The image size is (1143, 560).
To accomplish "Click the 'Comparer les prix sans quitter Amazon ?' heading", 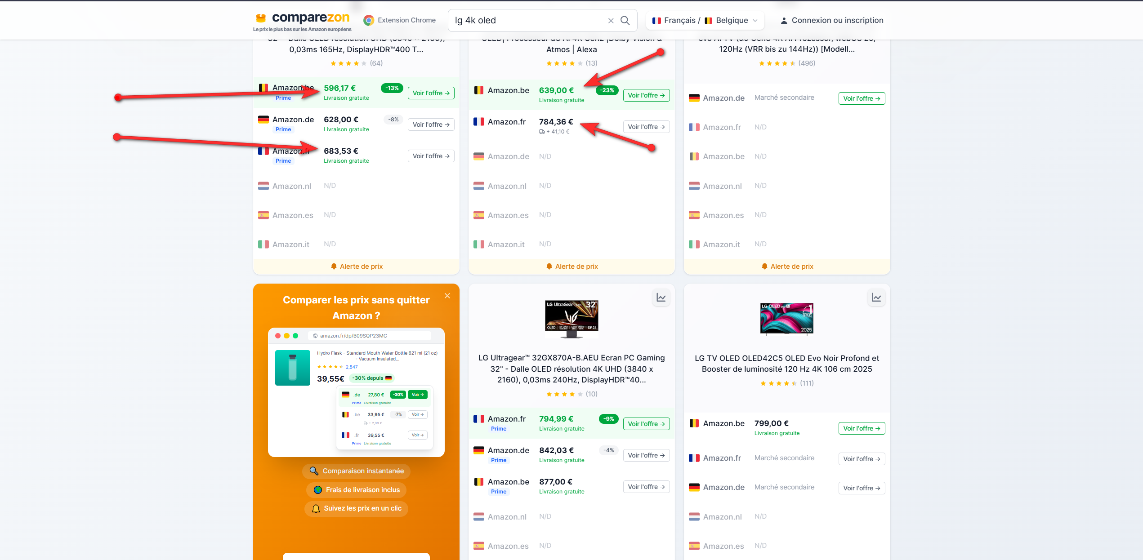I will 356,308.
